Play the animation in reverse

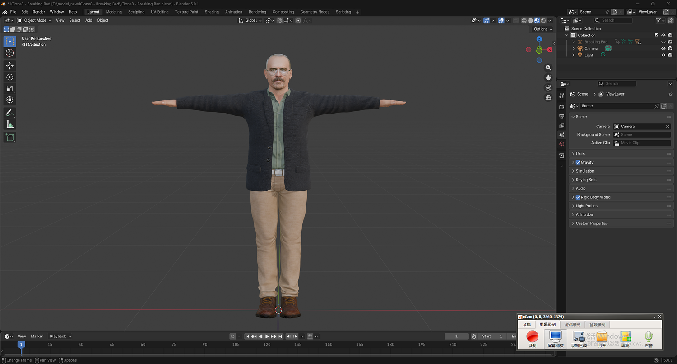(x=260, y=337)
